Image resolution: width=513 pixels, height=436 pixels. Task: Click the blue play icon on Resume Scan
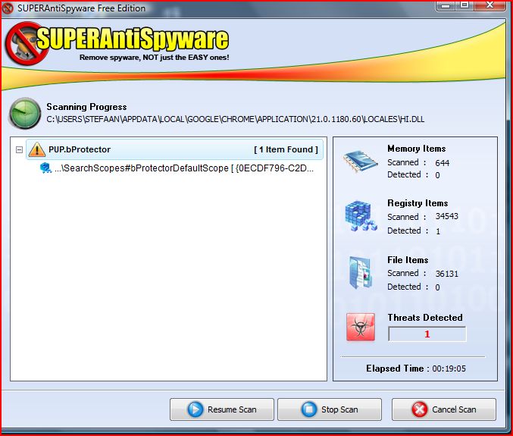coord(195,409)
